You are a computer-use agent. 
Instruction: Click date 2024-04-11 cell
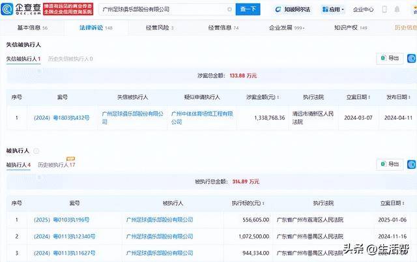(x=398, y=118)
